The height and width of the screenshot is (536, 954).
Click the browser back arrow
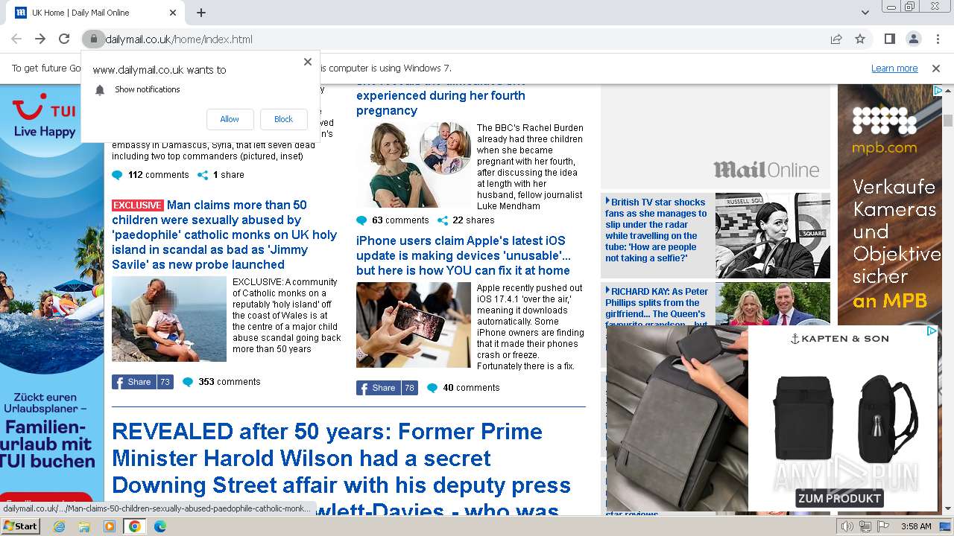coord(16,39)
